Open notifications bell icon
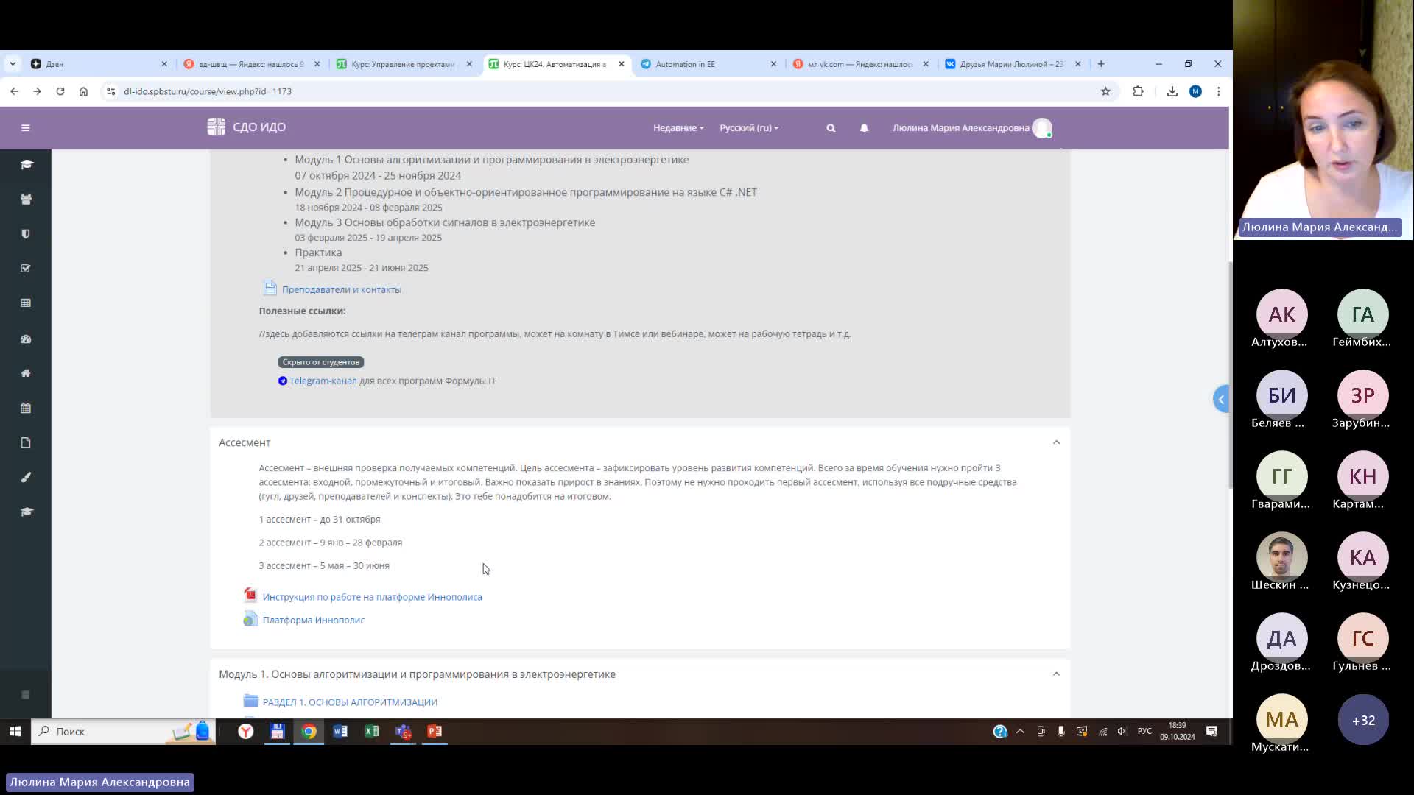Image resolution: width=1414 pixels, height=795 pixels. (x=864, y=128)
